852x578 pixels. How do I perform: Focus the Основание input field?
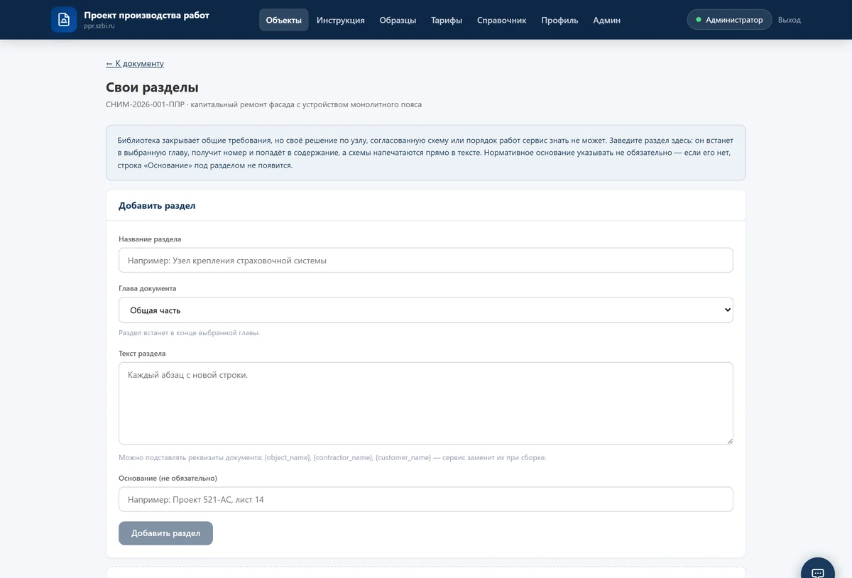tap(426, 499)
